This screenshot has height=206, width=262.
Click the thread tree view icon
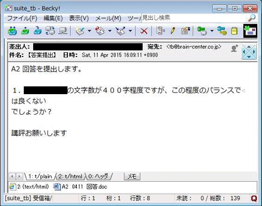pos(160,30)
